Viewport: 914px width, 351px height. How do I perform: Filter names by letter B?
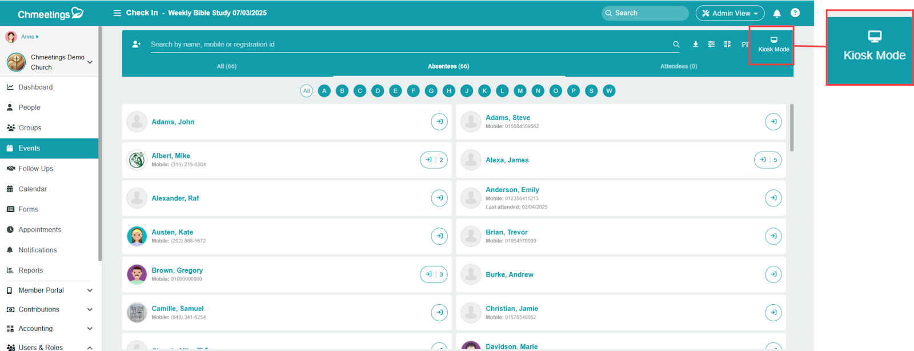pos(342,91)
